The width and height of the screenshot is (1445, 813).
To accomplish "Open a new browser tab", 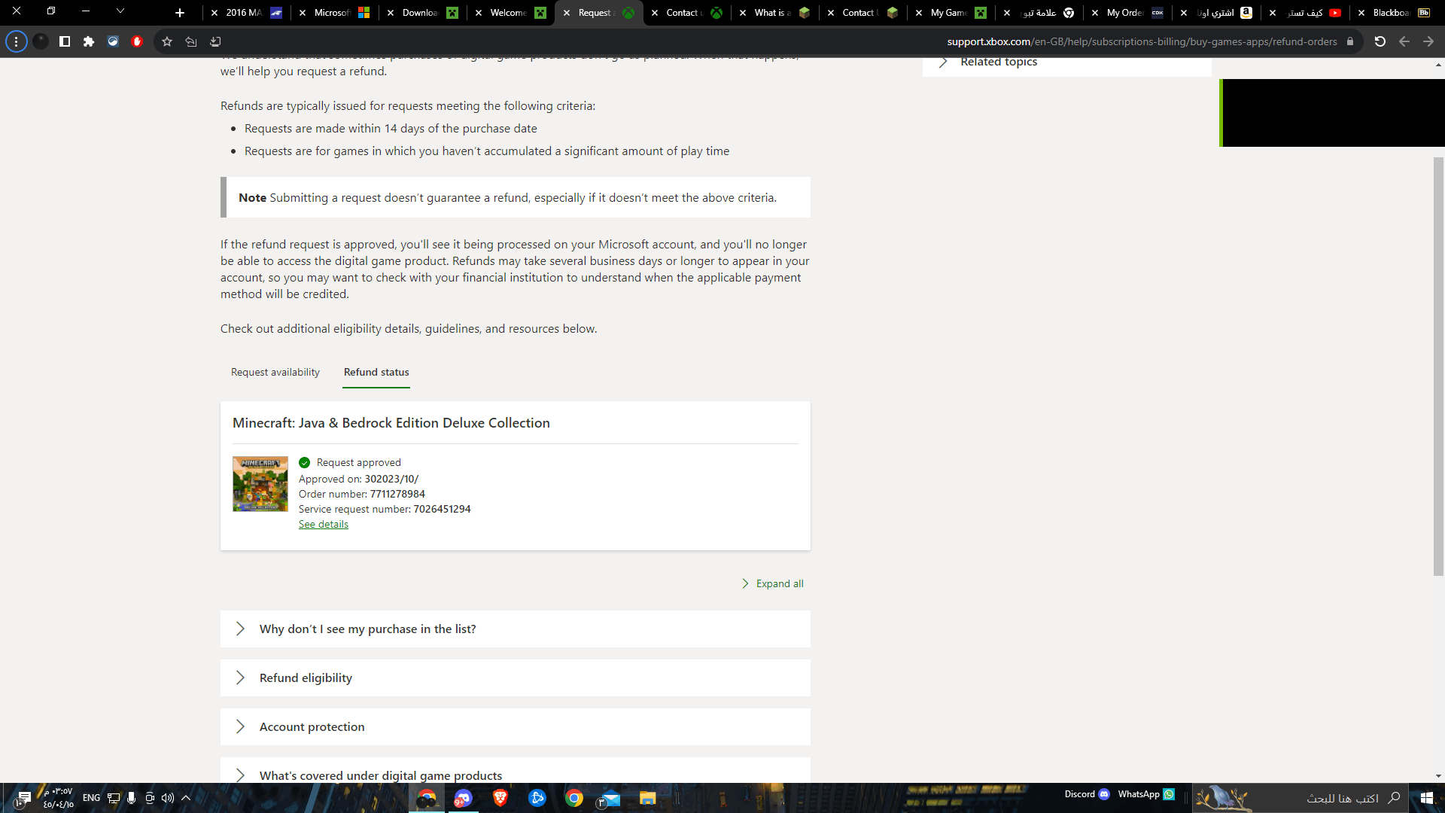I will 179,13.
